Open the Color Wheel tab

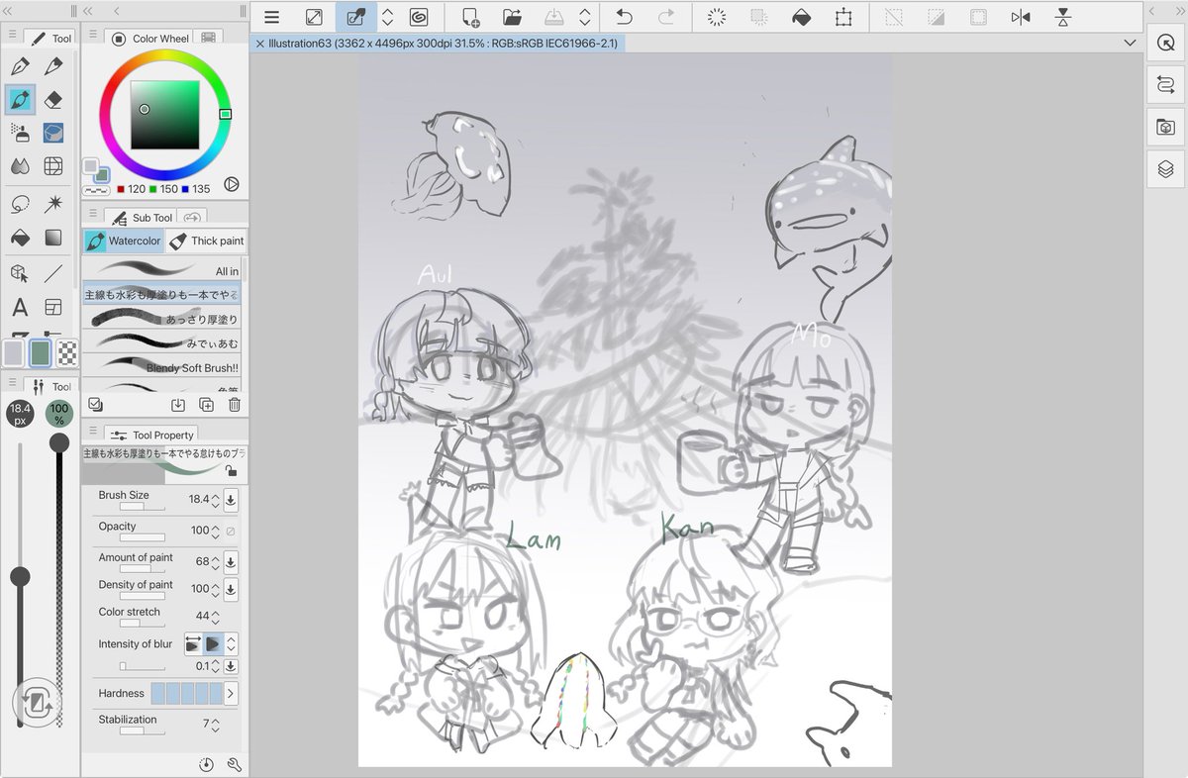pos(149,38)
